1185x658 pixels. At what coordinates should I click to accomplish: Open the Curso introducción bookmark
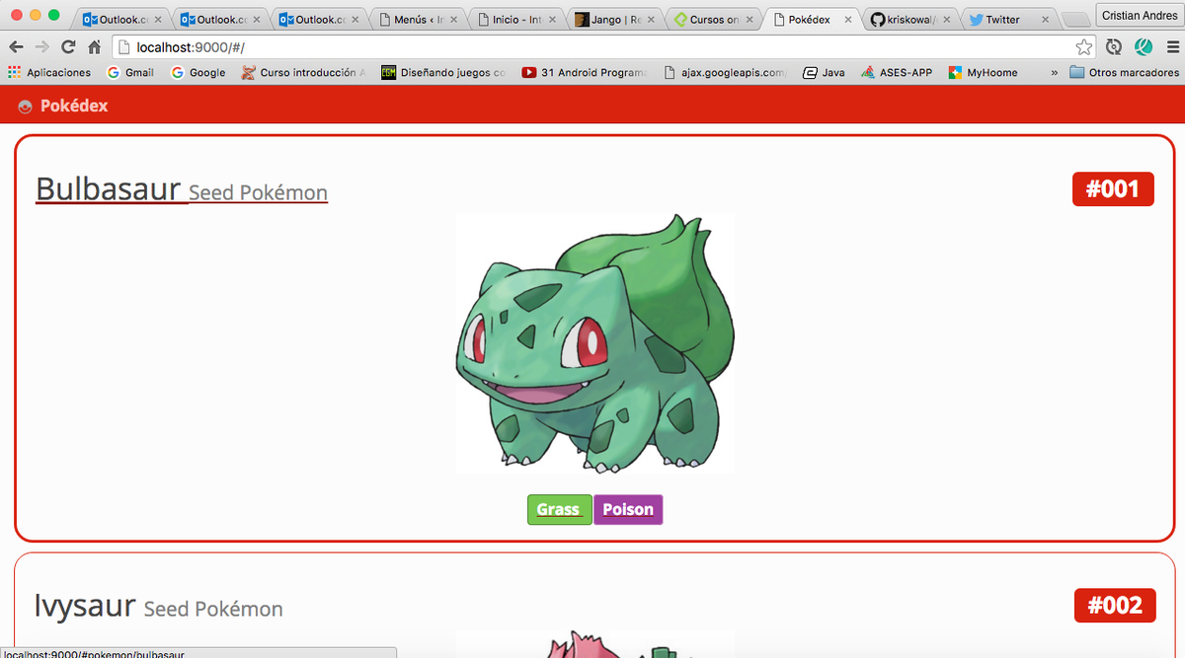pyautogui.click(x=305, y=72)
